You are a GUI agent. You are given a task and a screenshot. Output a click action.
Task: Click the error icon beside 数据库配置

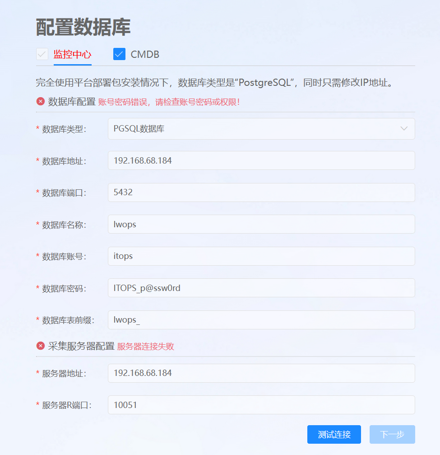[41, 101]
